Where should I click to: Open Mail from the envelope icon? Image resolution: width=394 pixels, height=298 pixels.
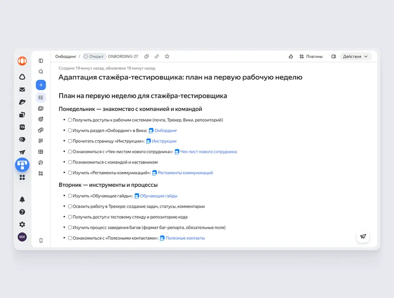[x=22, y=90]
